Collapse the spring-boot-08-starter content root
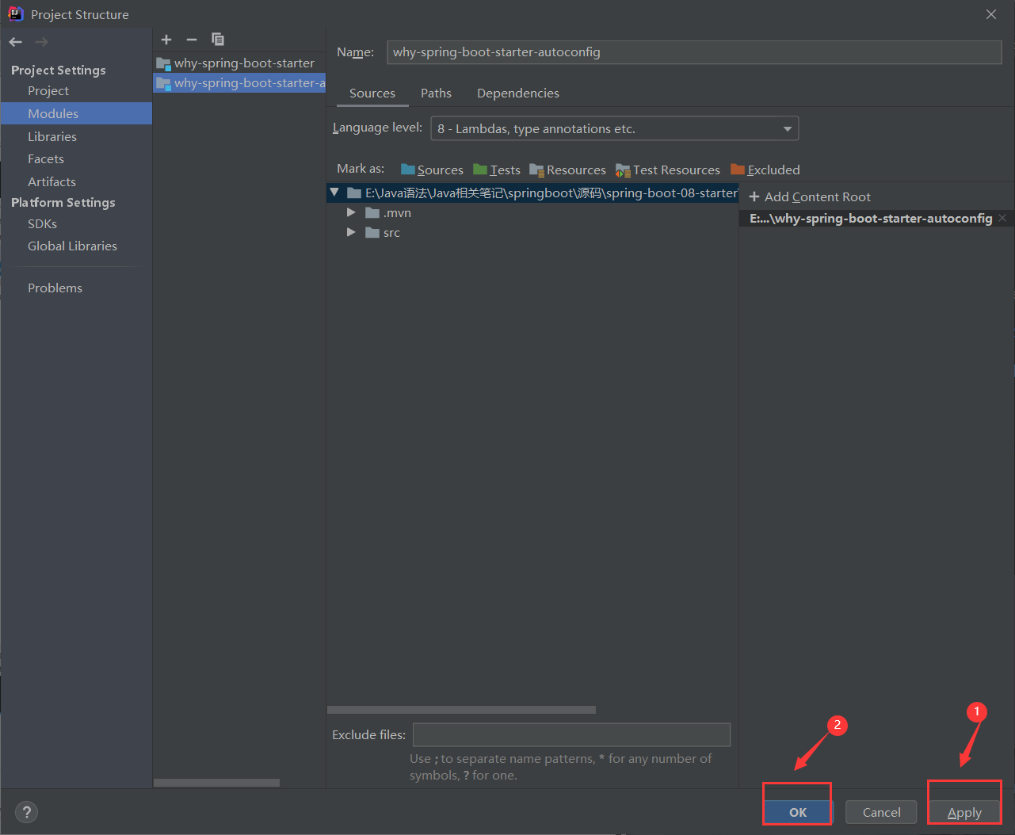Screen dimensions: 1015x835 point(334,193)
